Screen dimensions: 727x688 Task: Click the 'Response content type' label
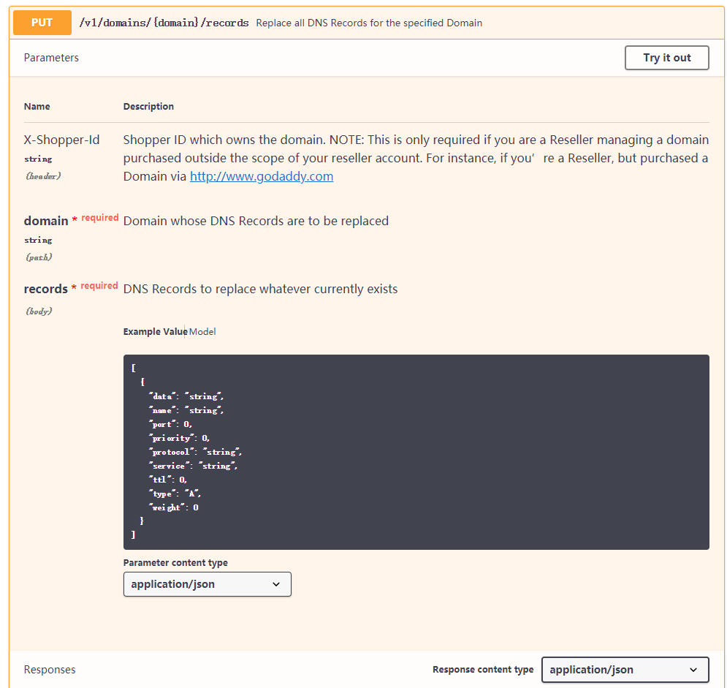pyautogui.click(x=483, y=670)
